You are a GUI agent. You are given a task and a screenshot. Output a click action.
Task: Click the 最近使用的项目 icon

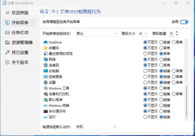pos(45,54)
